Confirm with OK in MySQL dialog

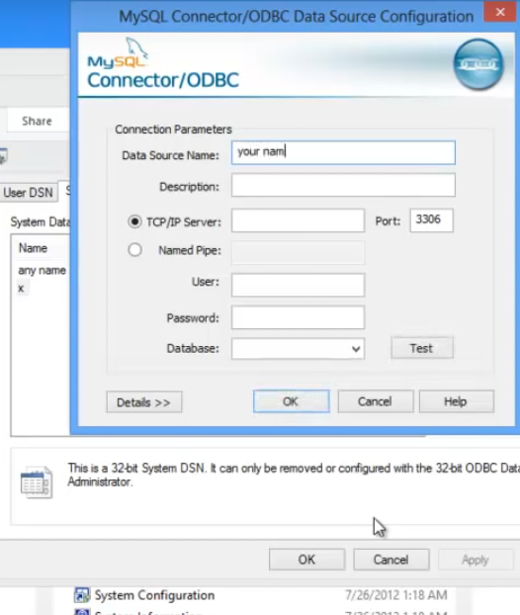click(x=291, y=401)
